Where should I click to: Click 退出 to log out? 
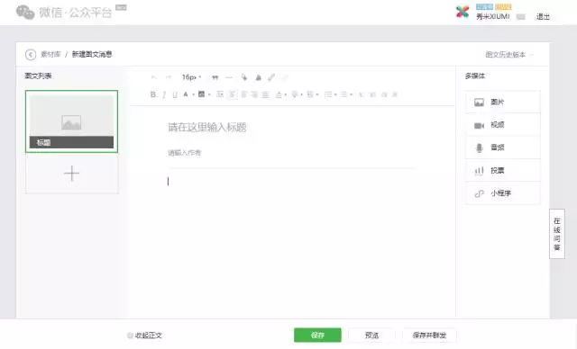[543, 16]
